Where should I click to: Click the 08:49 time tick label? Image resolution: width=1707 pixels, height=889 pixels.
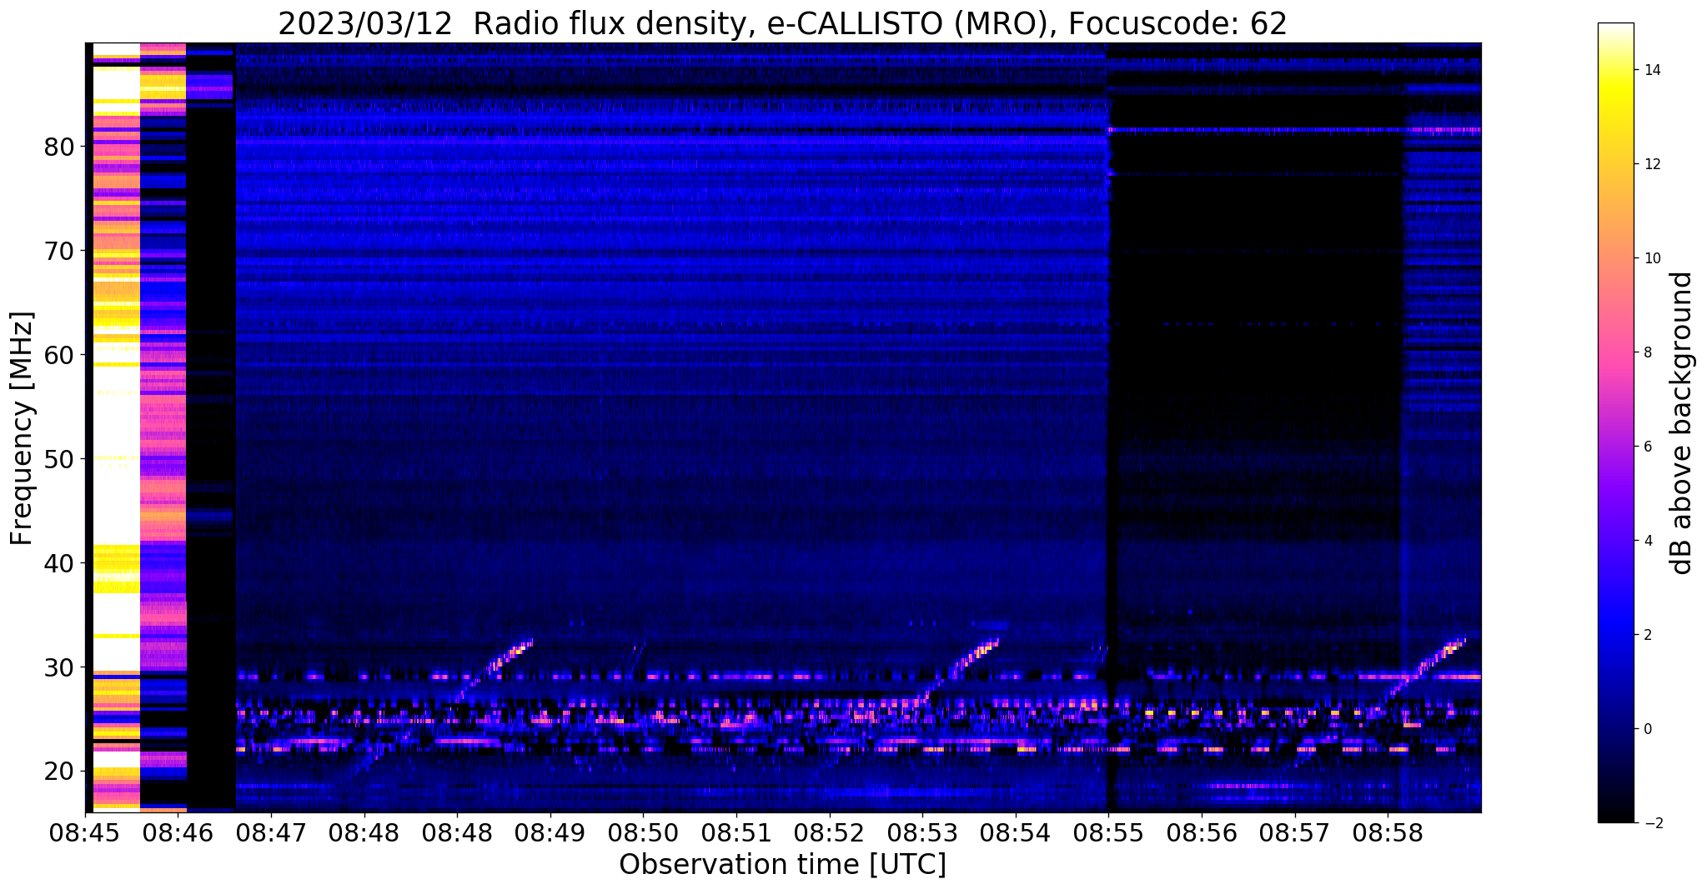(550, 834)
